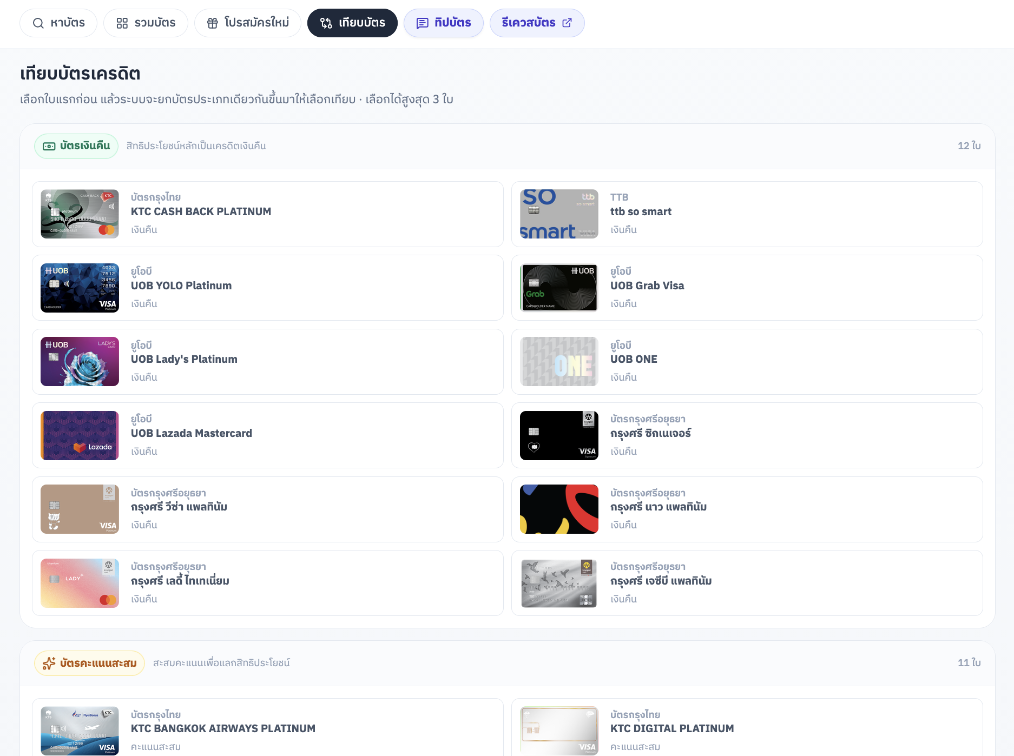The width and height of the screenshot is (1014, 756).
Task: Click the KTC Bangkok Airways Platinum card image
Action: point(80,731)
